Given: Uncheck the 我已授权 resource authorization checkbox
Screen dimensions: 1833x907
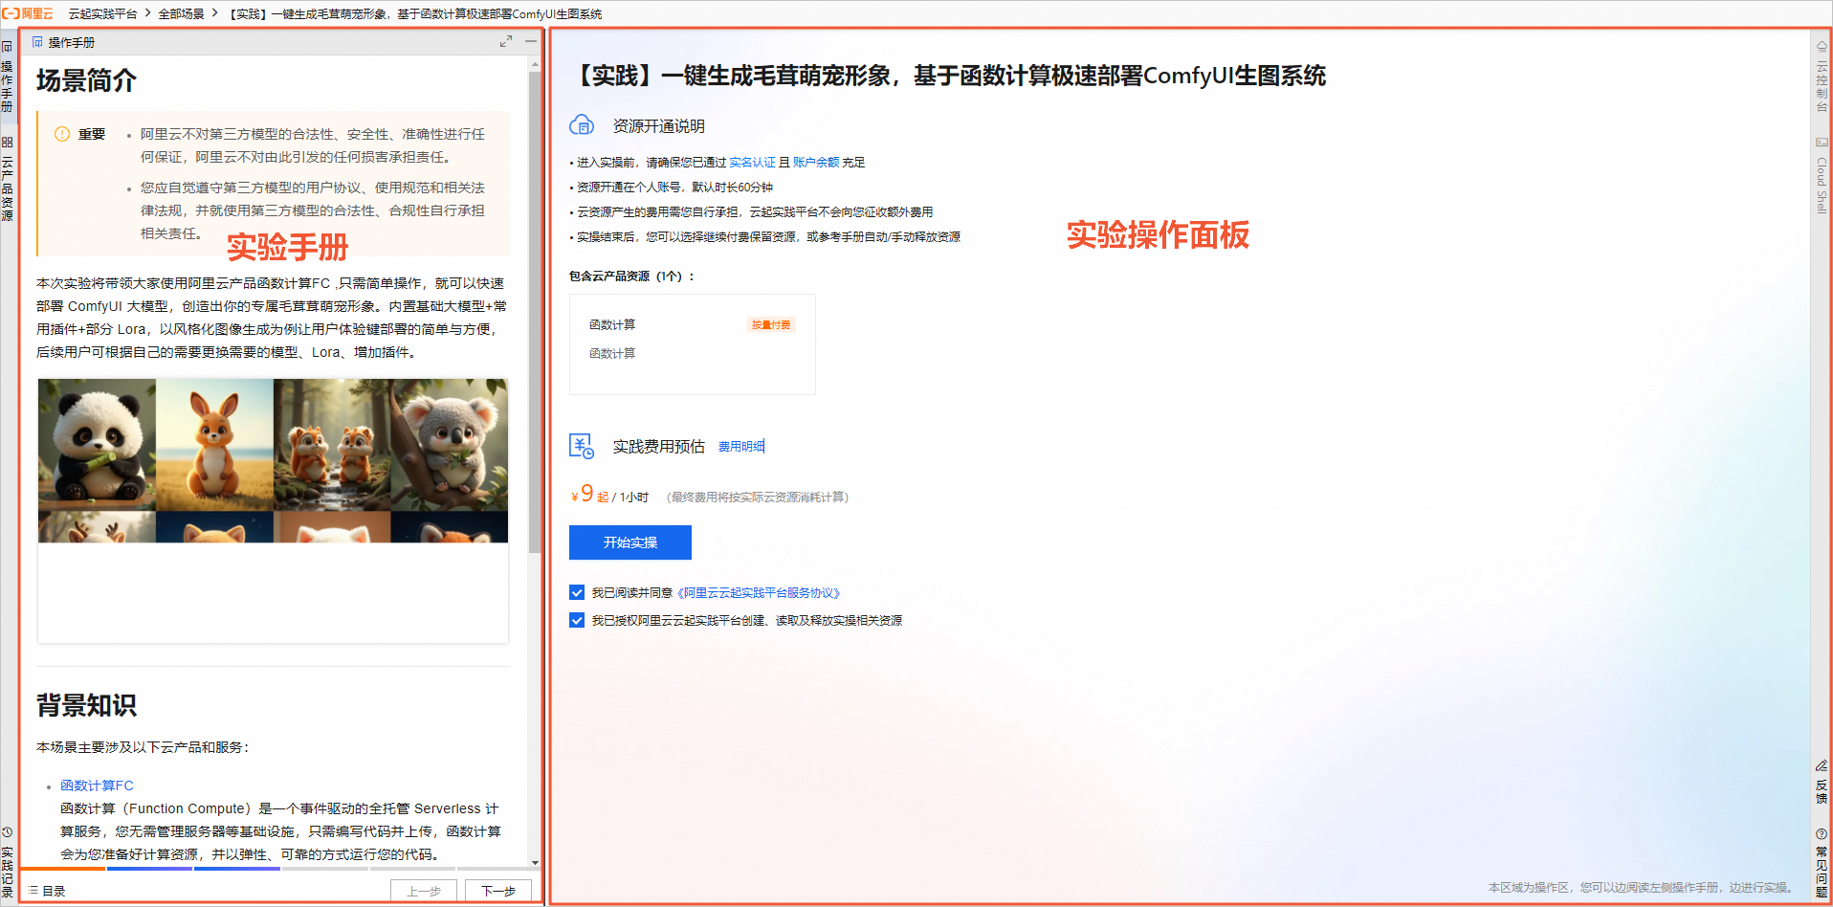Looking at the screenshot, I should click(577, 620).
